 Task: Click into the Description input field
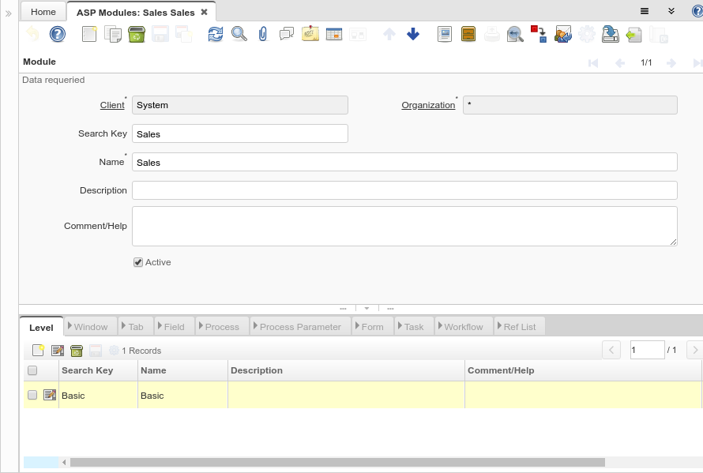point(404,190)
